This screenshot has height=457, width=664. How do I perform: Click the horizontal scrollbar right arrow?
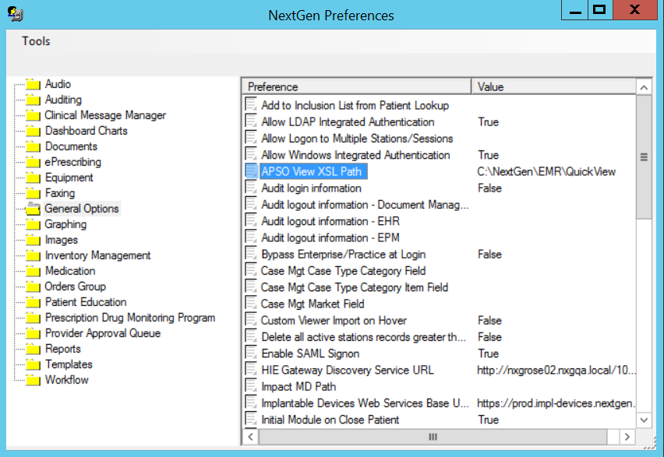point(627,437)
